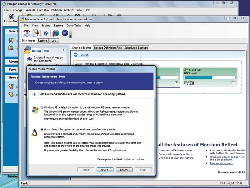Click the Backup Tasks folder icon

point(27,50)
